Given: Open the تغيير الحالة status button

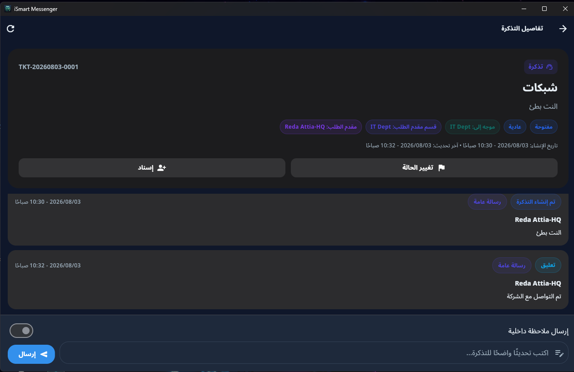Looking at the screenshot, I should 424,168.
